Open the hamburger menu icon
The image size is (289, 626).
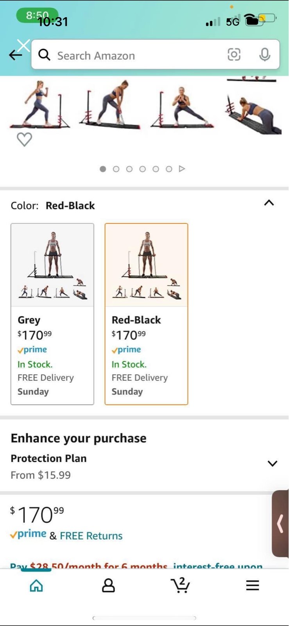click(253, 585)
